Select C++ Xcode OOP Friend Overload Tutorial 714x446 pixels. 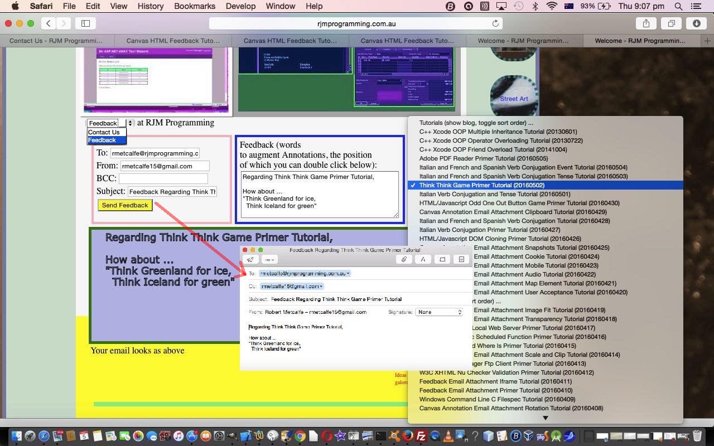pyautogui.click(x=546, y=149)
